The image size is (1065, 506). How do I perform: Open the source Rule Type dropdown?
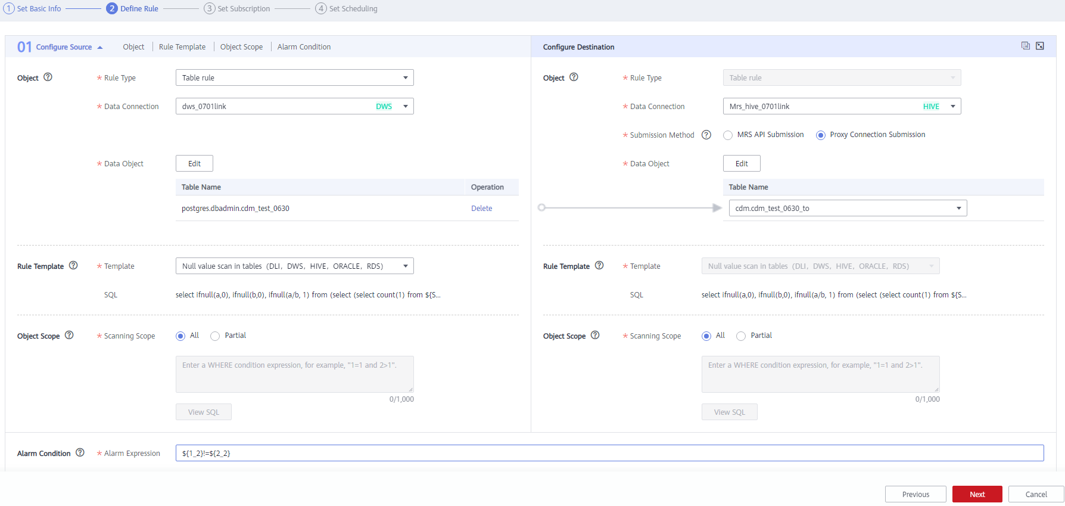pos(295,77)
